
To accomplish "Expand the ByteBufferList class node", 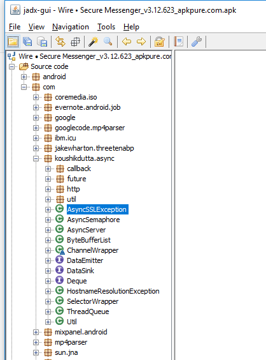I will 48,241.
